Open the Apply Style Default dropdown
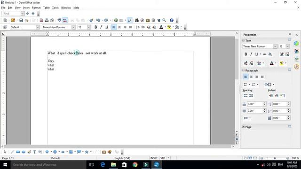 38,27
